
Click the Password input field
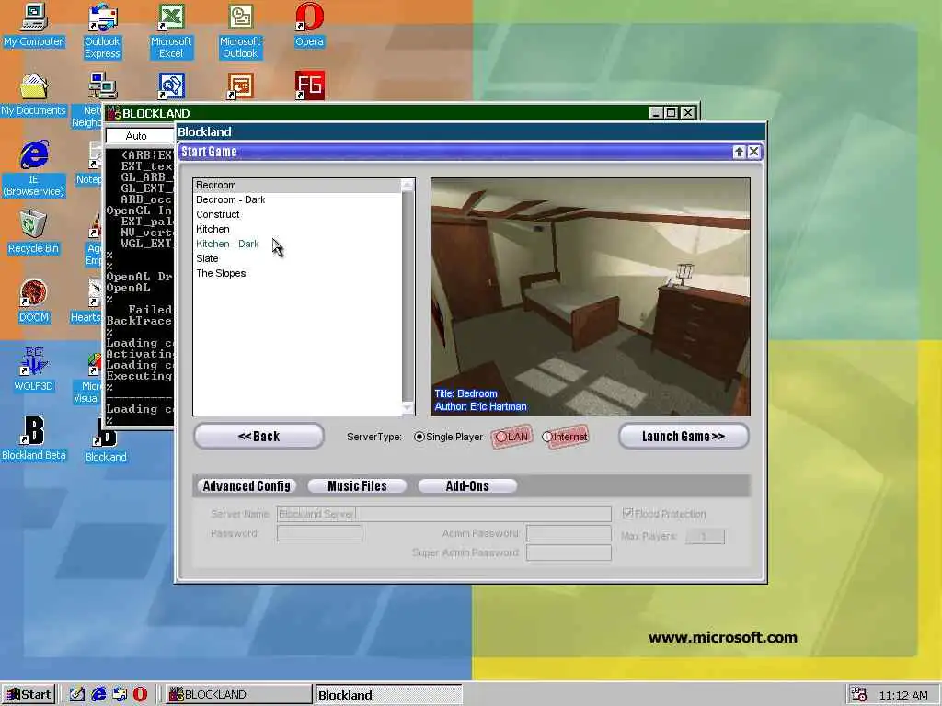click(x=319, y=533)
